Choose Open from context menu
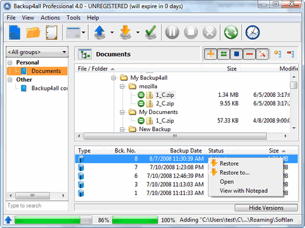The image size is (305, 228). tap(245, 182)
